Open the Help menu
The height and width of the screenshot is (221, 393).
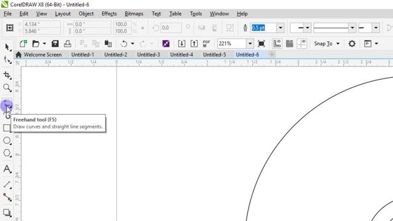242,14
